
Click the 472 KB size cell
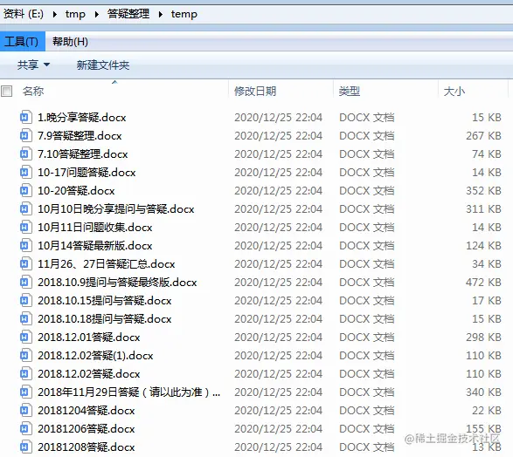(483, 282)
